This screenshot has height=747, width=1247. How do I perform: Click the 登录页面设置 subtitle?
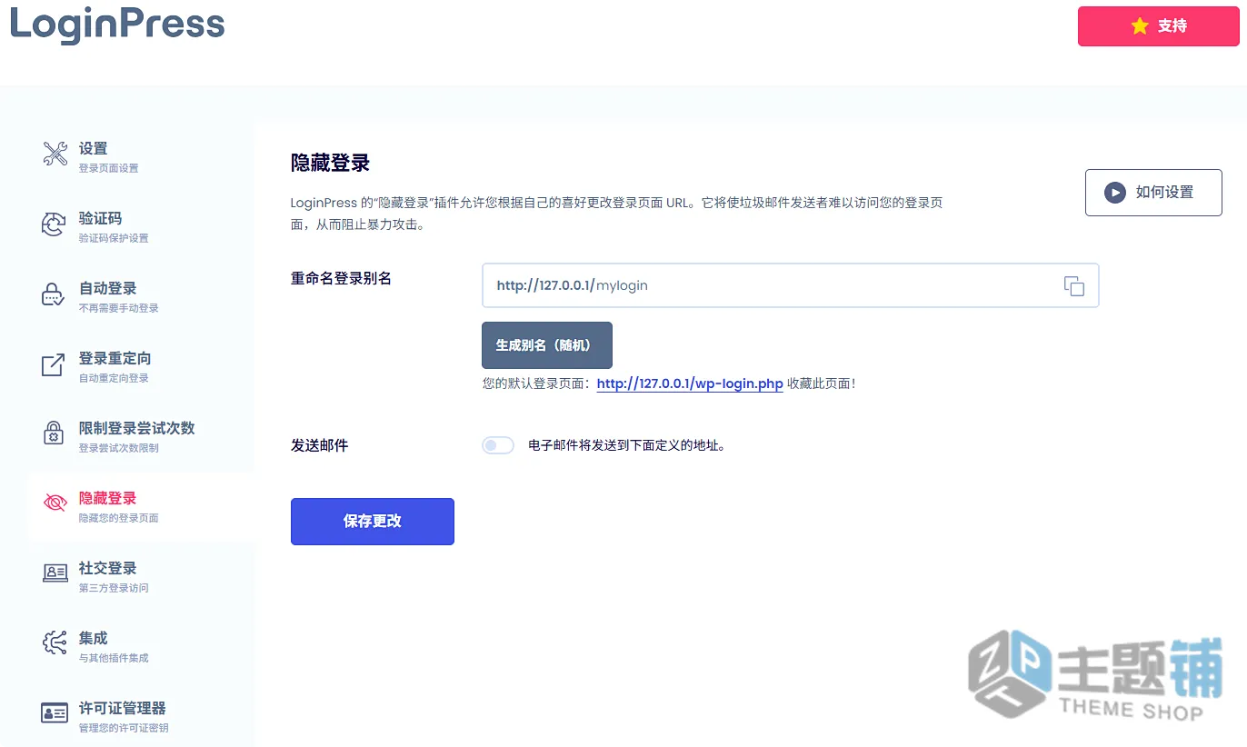(109, 168)
